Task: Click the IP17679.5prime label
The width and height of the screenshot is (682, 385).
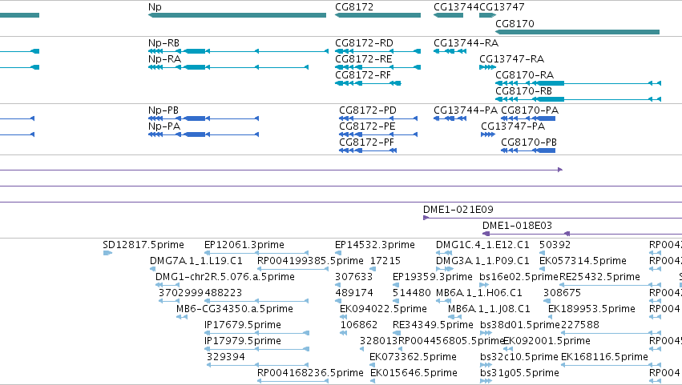Action: coord(243,326)
